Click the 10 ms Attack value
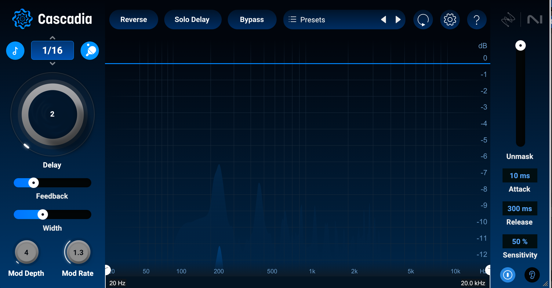The width and height of the screenshot is (552, 288). pyautogui.click(x=520, y=176)
